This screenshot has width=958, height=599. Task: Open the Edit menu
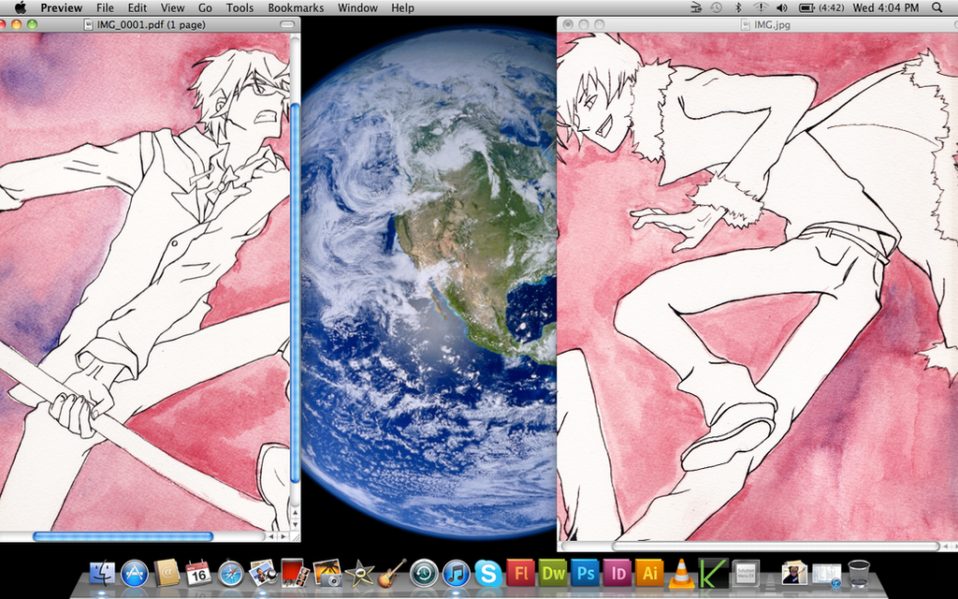point(137,7)
